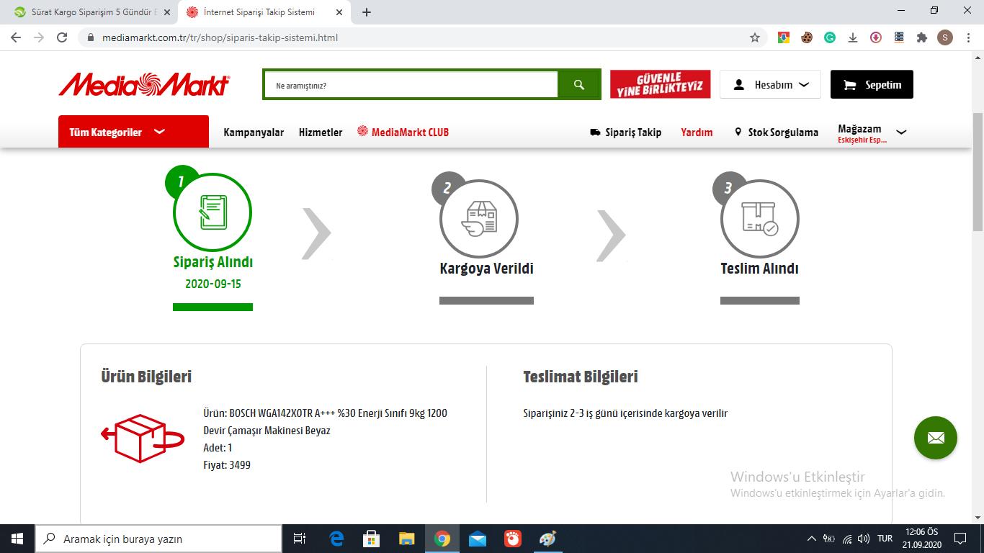Image resolution: width=984 pixels, height=553 pixels.
Task: Launch Microsoft Edge from the taskbar
Action: coord(336,539)
